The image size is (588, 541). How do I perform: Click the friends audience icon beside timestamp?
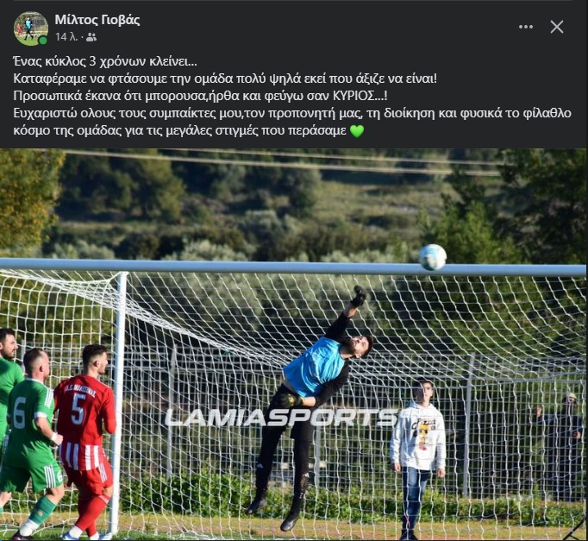(91, 37)
